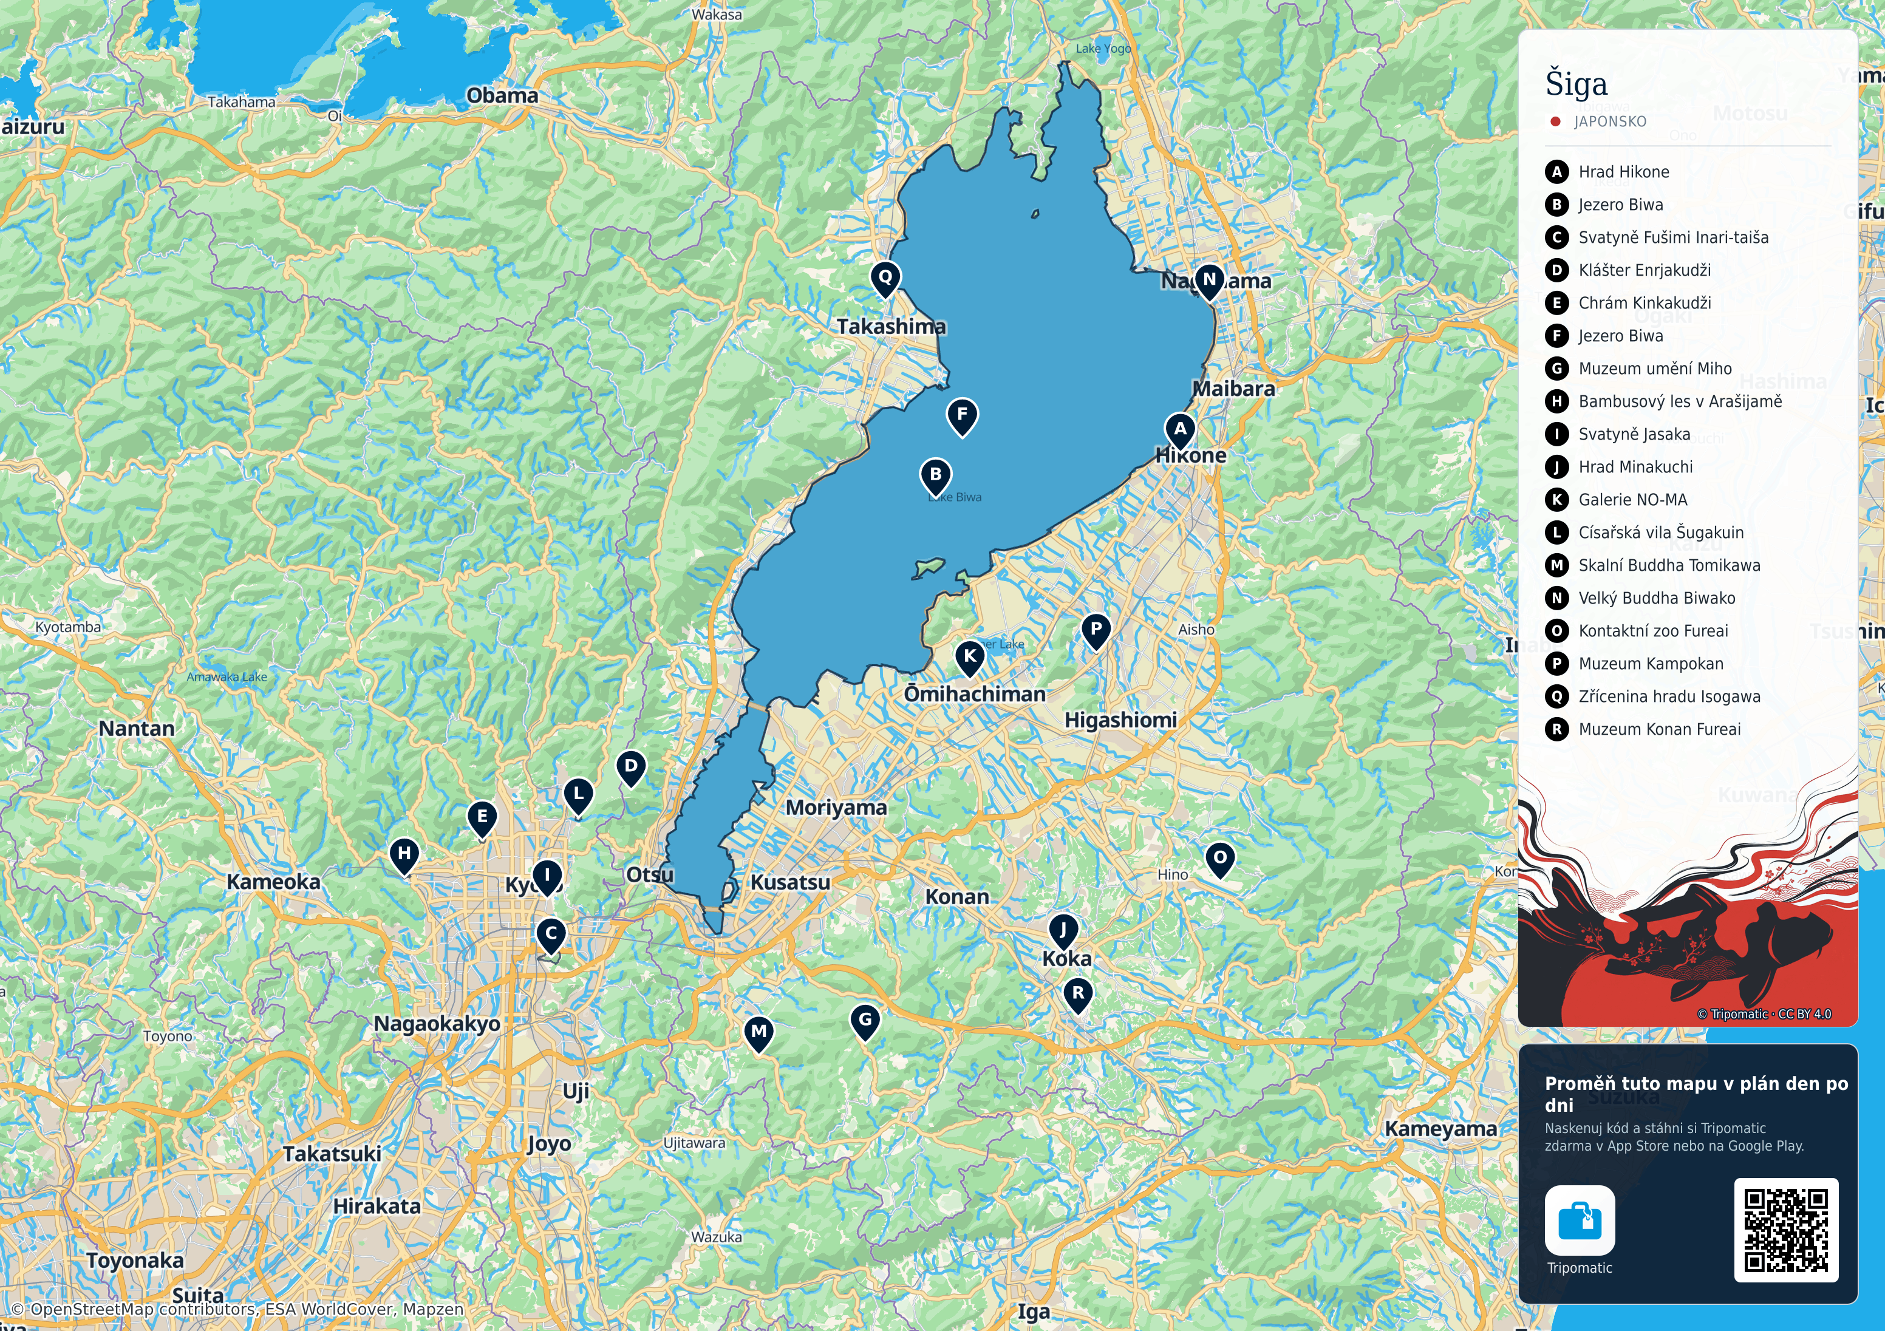Select legend entry Hrad Minakuchi
Viewport: 1885px width, 1331px height.
(1635, 467)
